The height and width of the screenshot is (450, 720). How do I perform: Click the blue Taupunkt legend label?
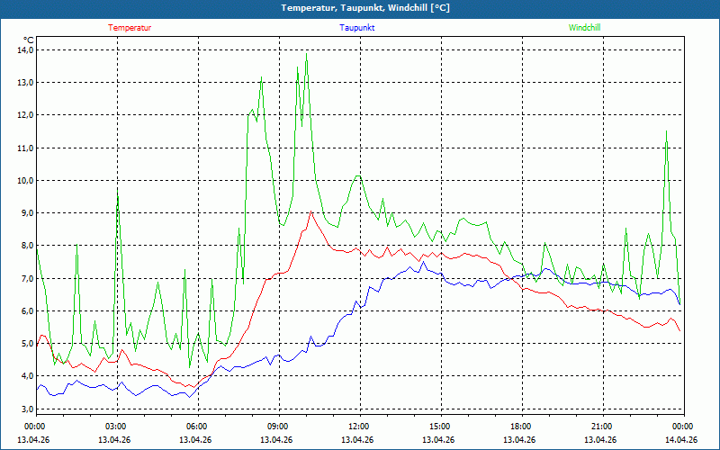pos(357,28)
